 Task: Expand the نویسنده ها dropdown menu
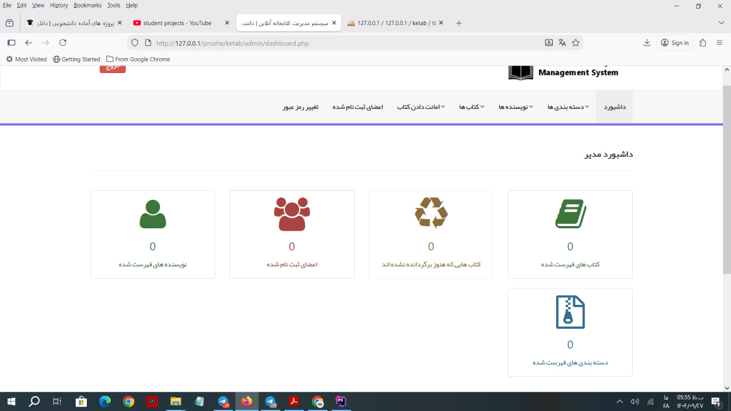516,107
